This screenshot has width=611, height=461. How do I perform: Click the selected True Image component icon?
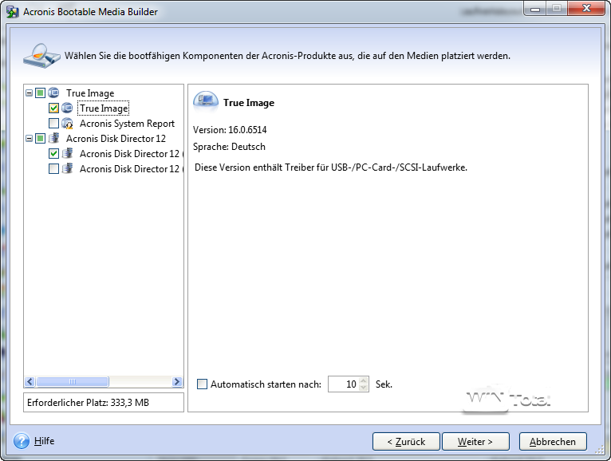(67, 108)
